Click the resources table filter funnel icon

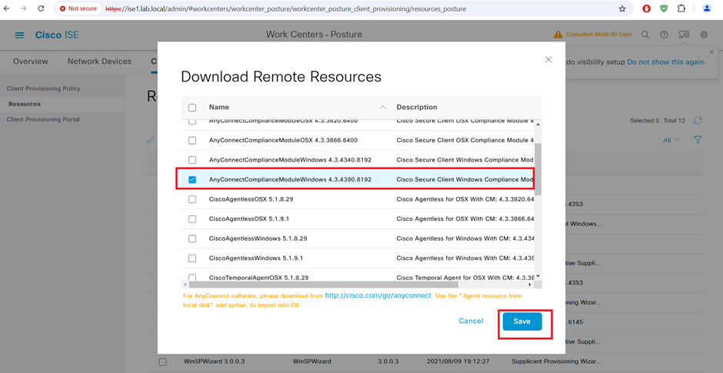tap(698, 140)
